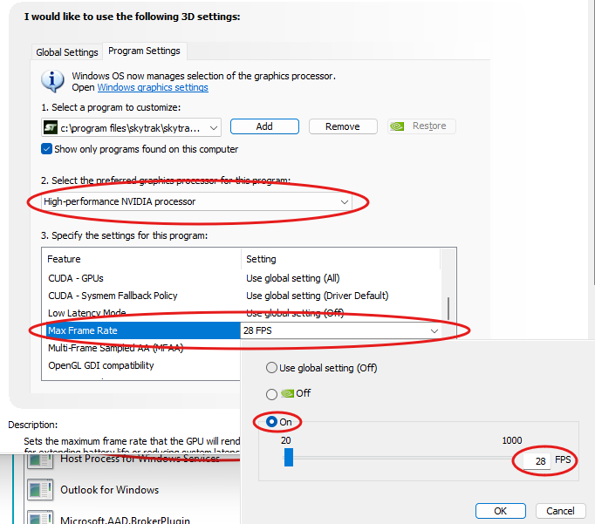Expand the preferred graphics processor dropdown
This screenshot has width=595, height=524.
click(x=196, y=201)
